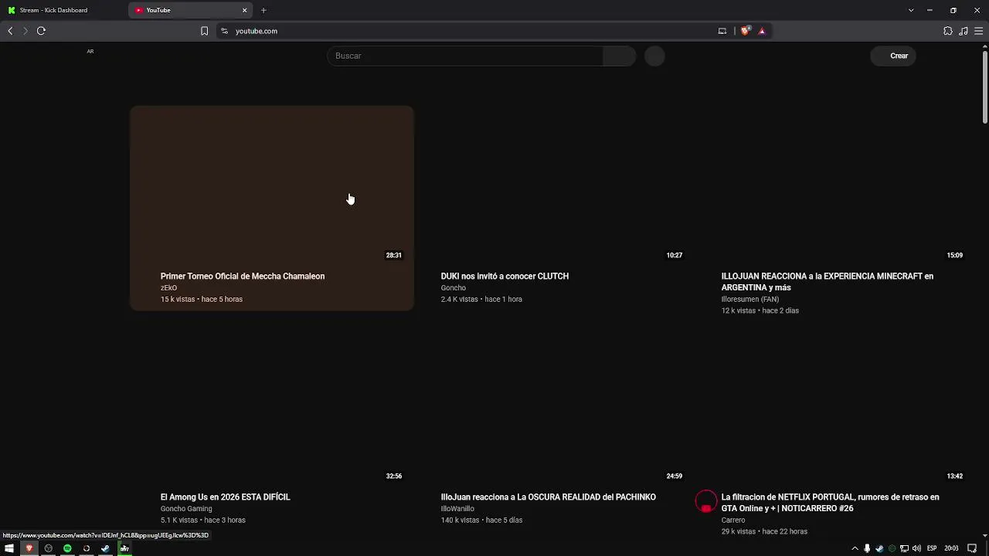Open Brave browser in the taskbar
Image resolution: width=989 pixels, height=556 pixels.
point(29,548)
